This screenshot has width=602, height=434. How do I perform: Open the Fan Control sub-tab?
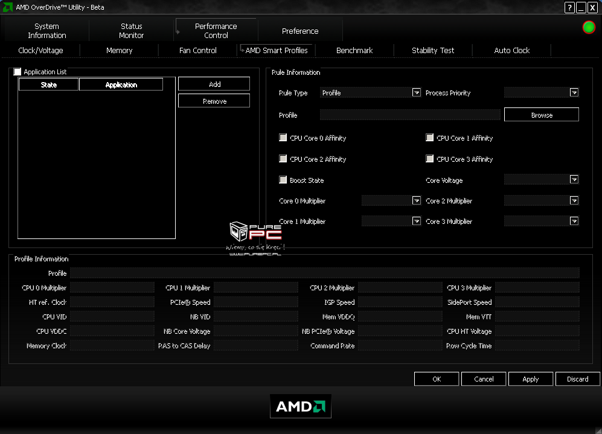point(198,50)
